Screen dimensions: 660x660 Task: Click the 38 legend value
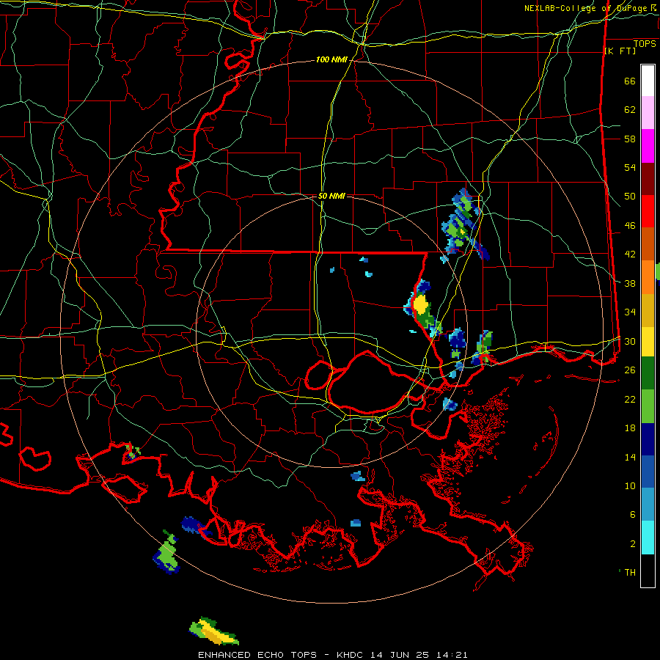[x=630, y=283]
